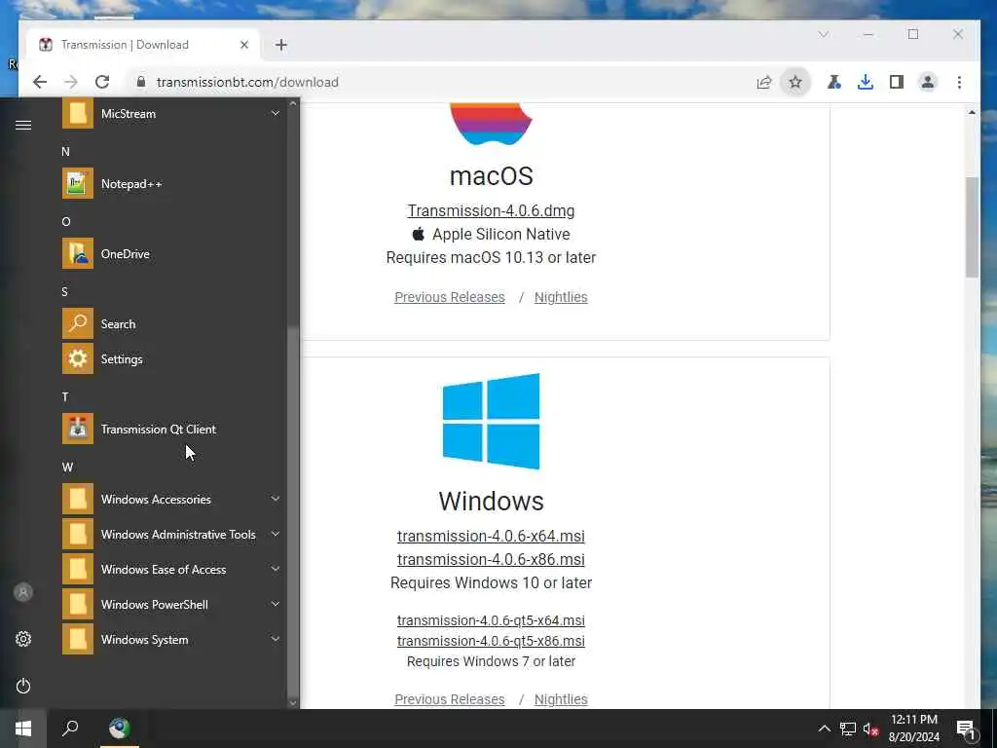Click letter W section header

pos(67,467)
